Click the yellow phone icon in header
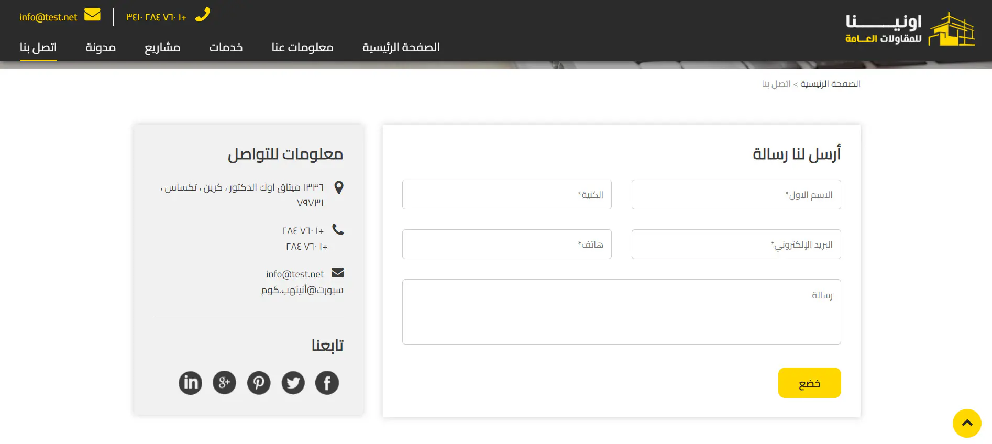Screen dimensions: 992x444 coord(203,15)
